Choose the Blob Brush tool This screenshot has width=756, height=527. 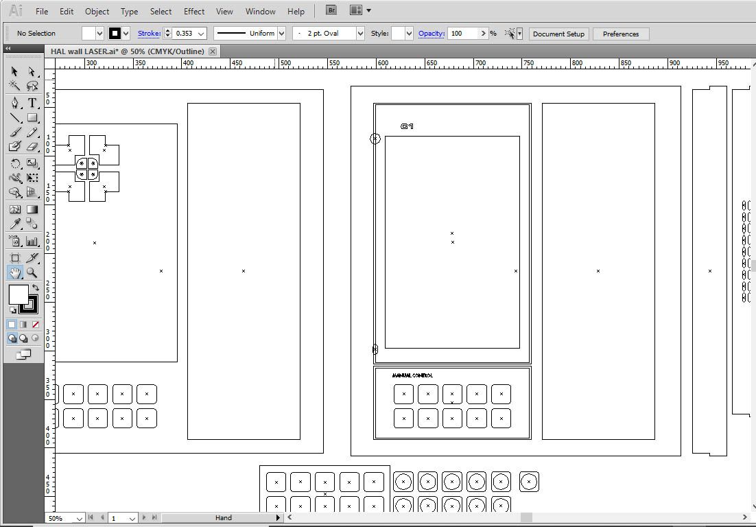tap(15, 146)
